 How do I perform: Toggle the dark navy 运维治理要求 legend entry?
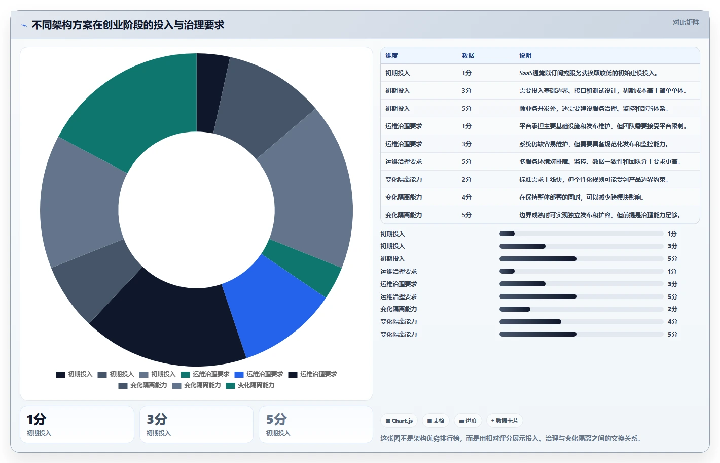(x=312, y=374)
